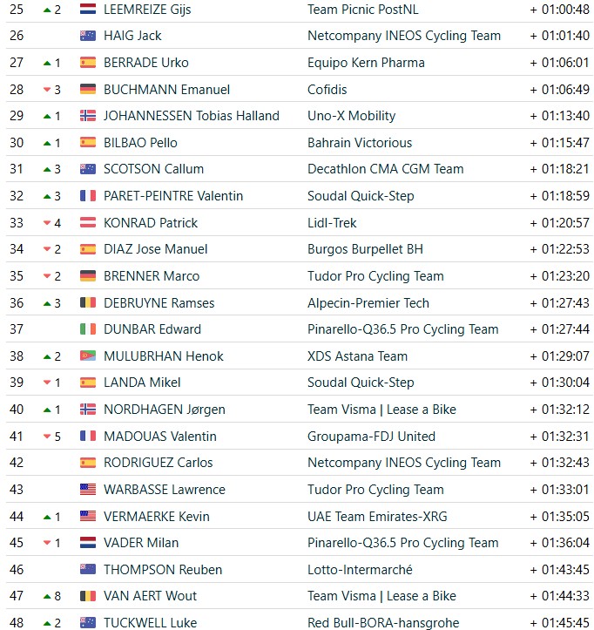This screenshot has height=630, width=594.
Task: Open rider DEBRUYNE Ramses
Action: coord(159,303)
